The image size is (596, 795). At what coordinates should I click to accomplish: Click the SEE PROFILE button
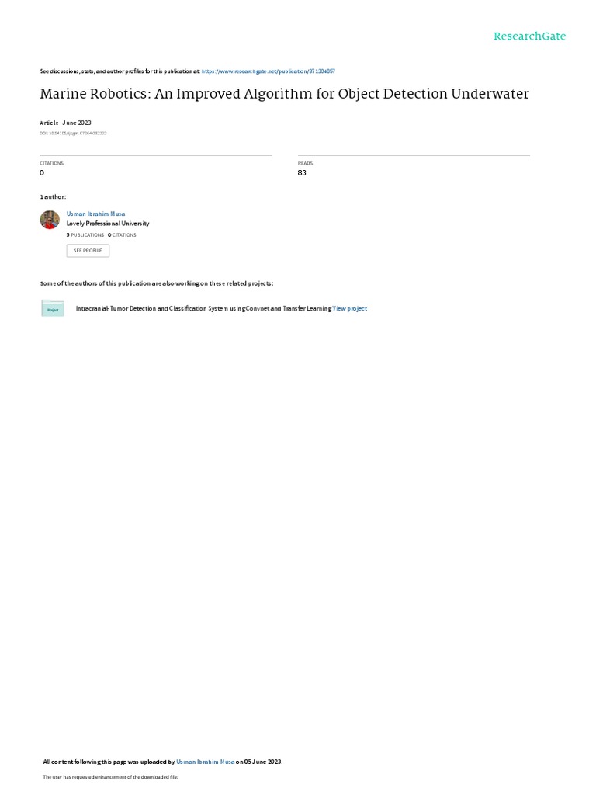click(88, 251)
